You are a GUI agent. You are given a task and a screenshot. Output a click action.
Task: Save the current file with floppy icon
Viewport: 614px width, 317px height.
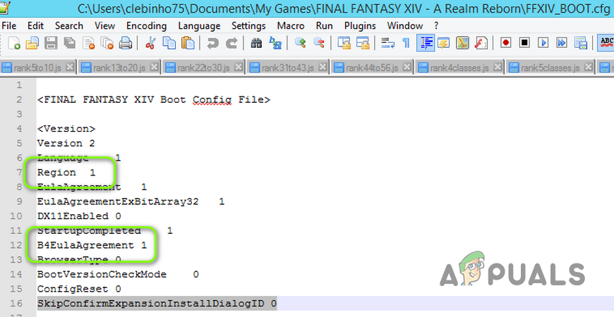[x=51, y=43]
